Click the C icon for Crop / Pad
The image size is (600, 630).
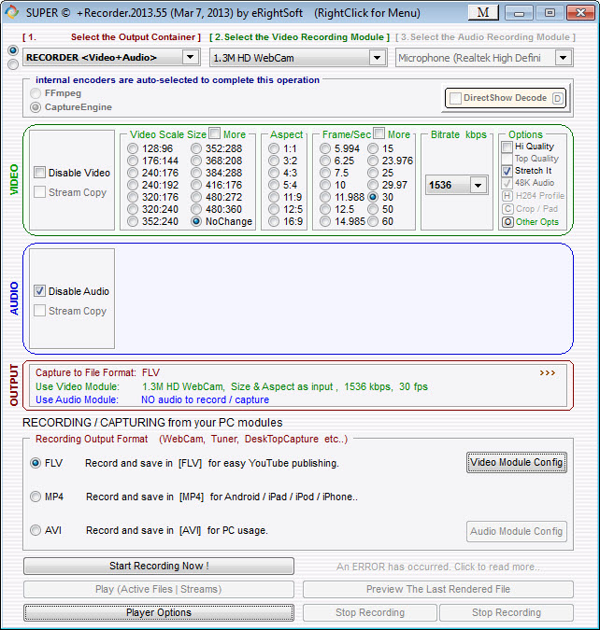(x=507, y=209)
